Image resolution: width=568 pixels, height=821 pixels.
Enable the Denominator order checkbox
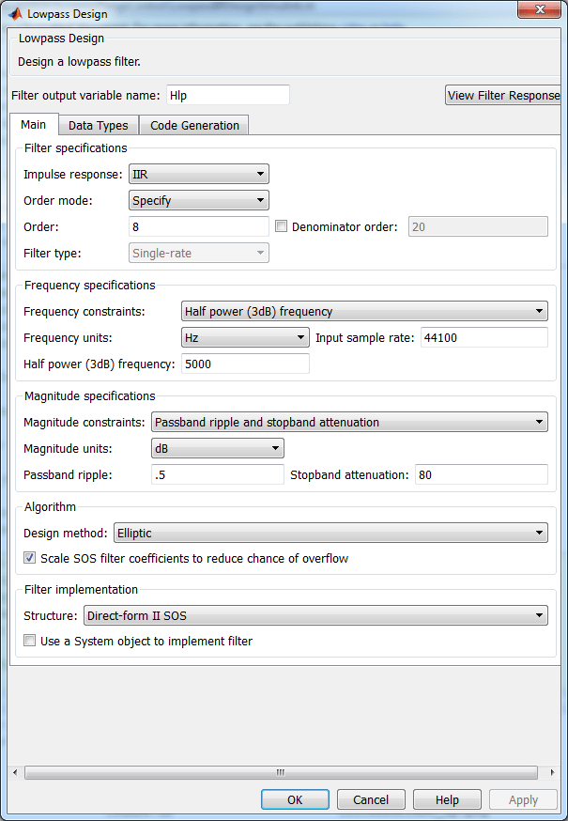(x=281, y=226)
